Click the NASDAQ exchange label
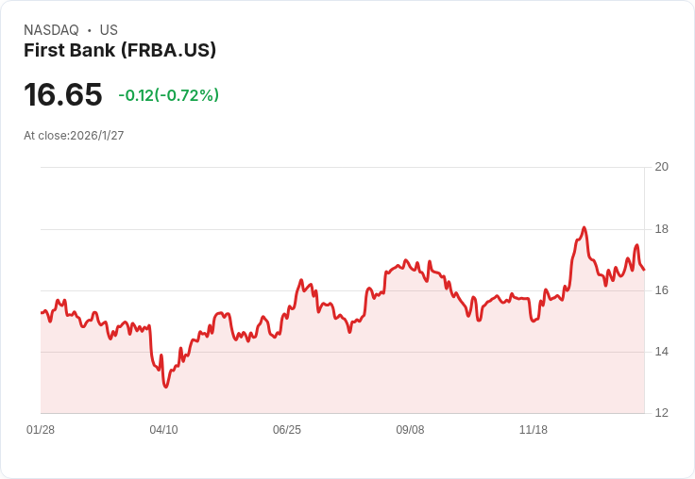695x479 pixels. [51, 30]
